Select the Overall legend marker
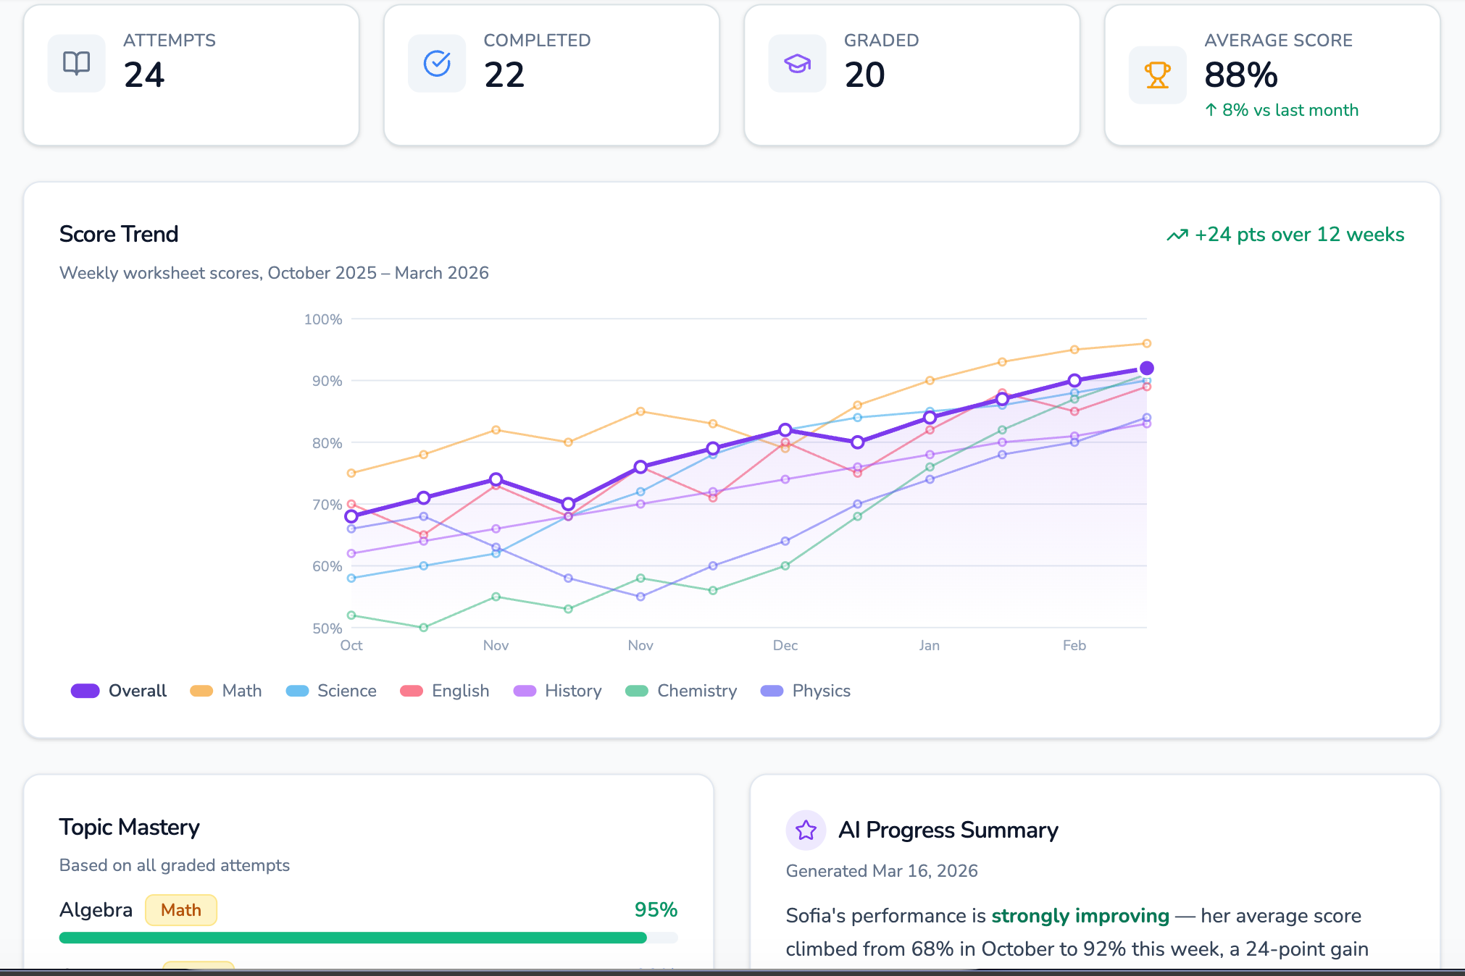Image resolution: width=1465 pixels, height=976 pixels. pos(85,690)
